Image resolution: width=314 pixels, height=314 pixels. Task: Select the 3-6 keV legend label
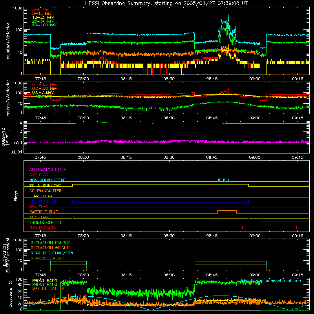point(41,9)
